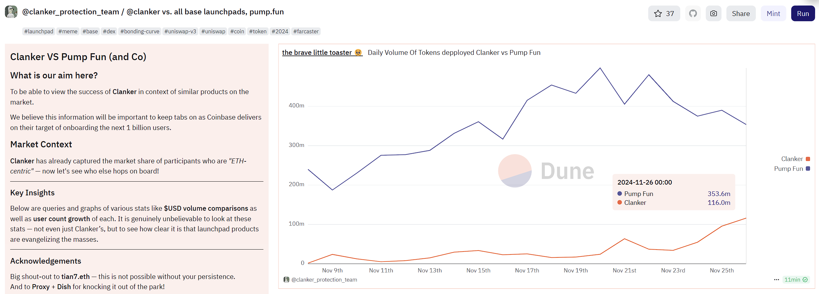The width and height of the screenshot is (819, 294).
Task: Click the tooltip Clanker value 116.0m
Action: coord(719,203)
